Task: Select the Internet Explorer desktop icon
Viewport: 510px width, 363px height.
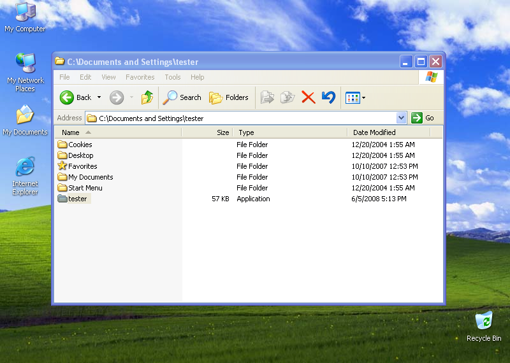Action: tap(25, 167)
